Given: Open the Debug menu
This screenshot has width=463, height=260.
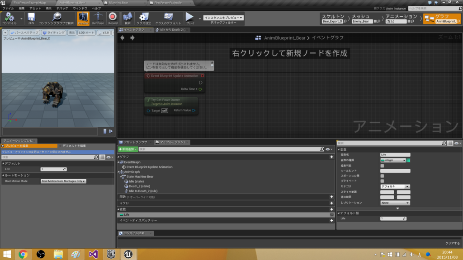Looking at the screenshot, I should tap(61, 9).
